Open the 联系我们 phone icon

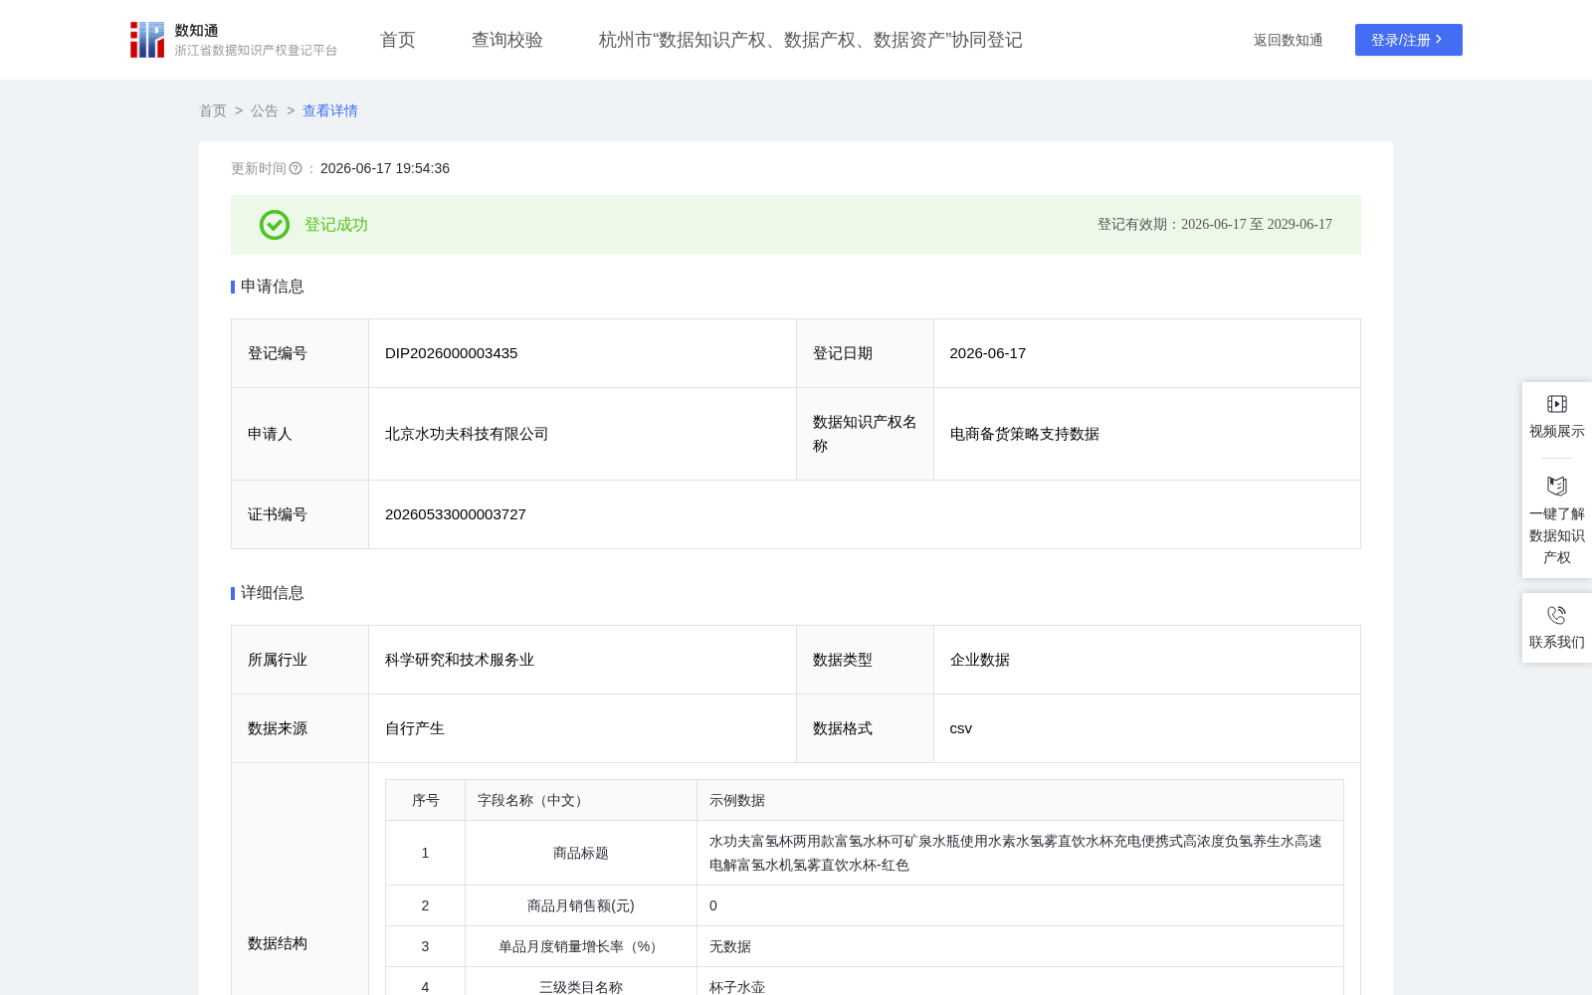coord(1557,615)
